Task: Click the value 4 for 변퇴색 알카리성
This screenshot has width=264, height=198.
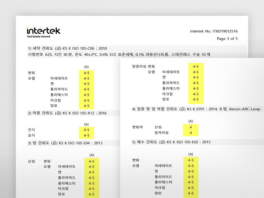Action: pos(191,133)
